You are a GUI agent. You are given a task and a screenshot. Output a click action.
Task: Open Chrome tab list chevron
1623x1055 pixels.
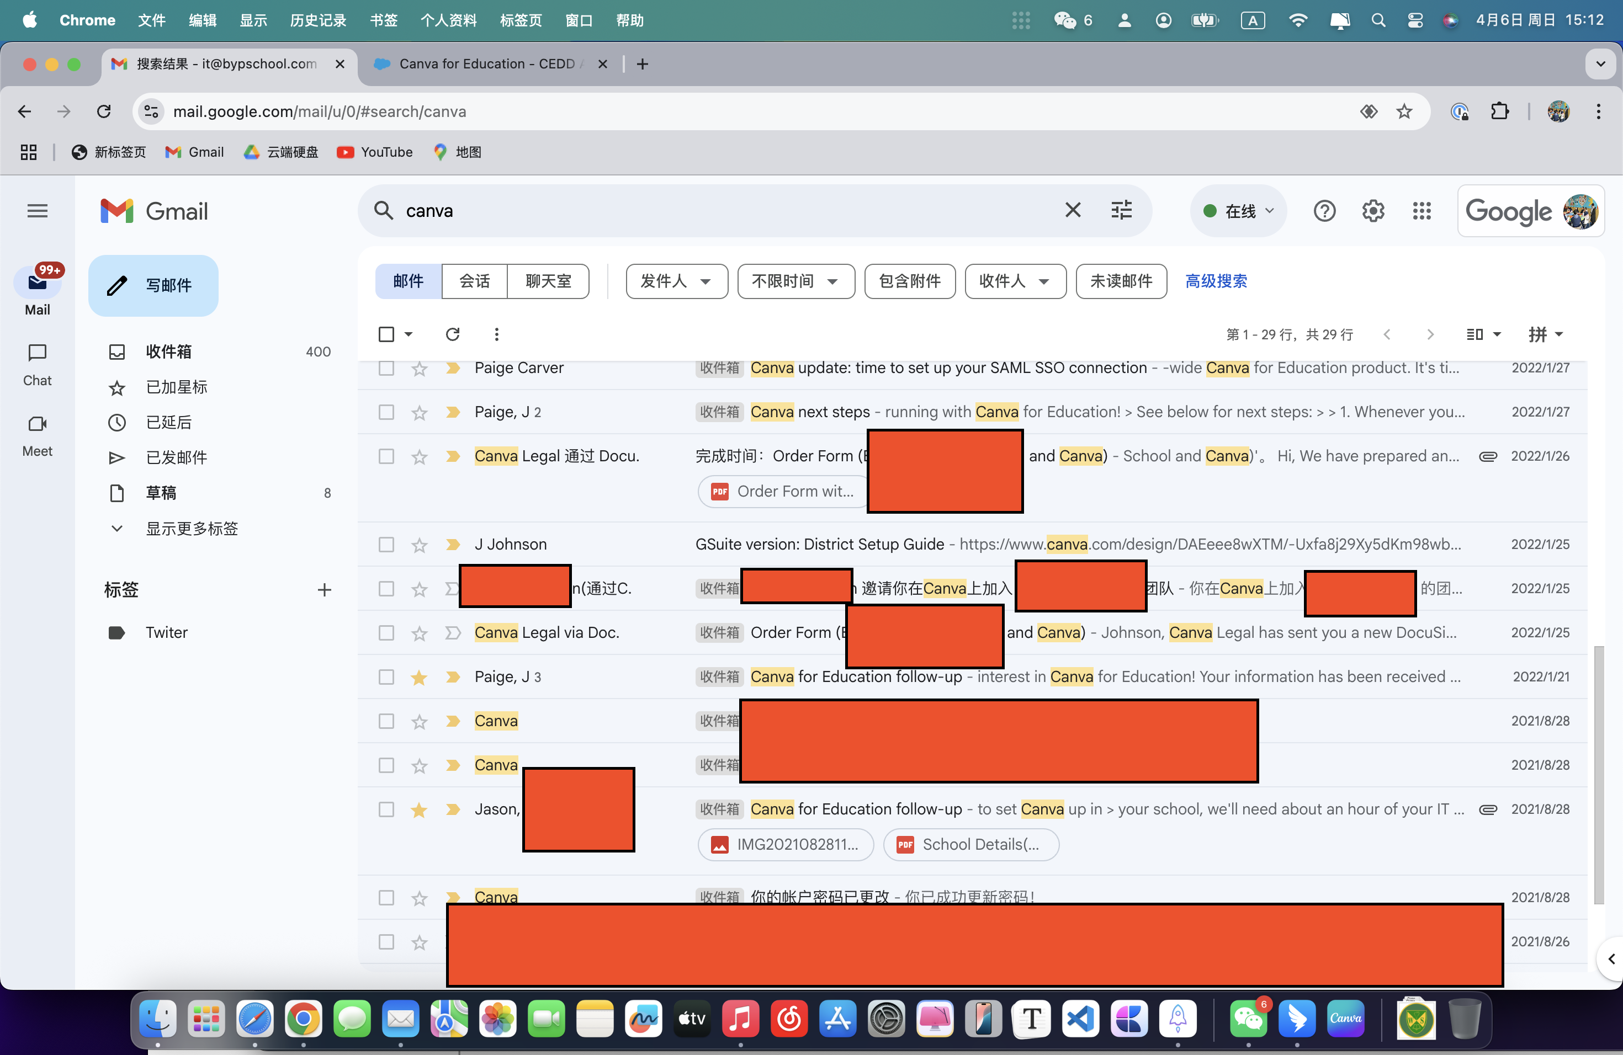pyautogui.click(x=1600, y=64)
